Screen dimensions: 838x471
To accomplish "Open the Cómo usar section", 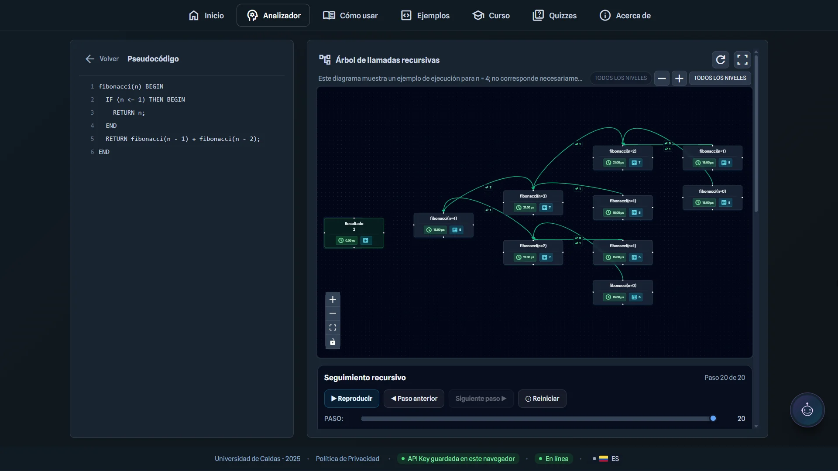I will point(350,16).
